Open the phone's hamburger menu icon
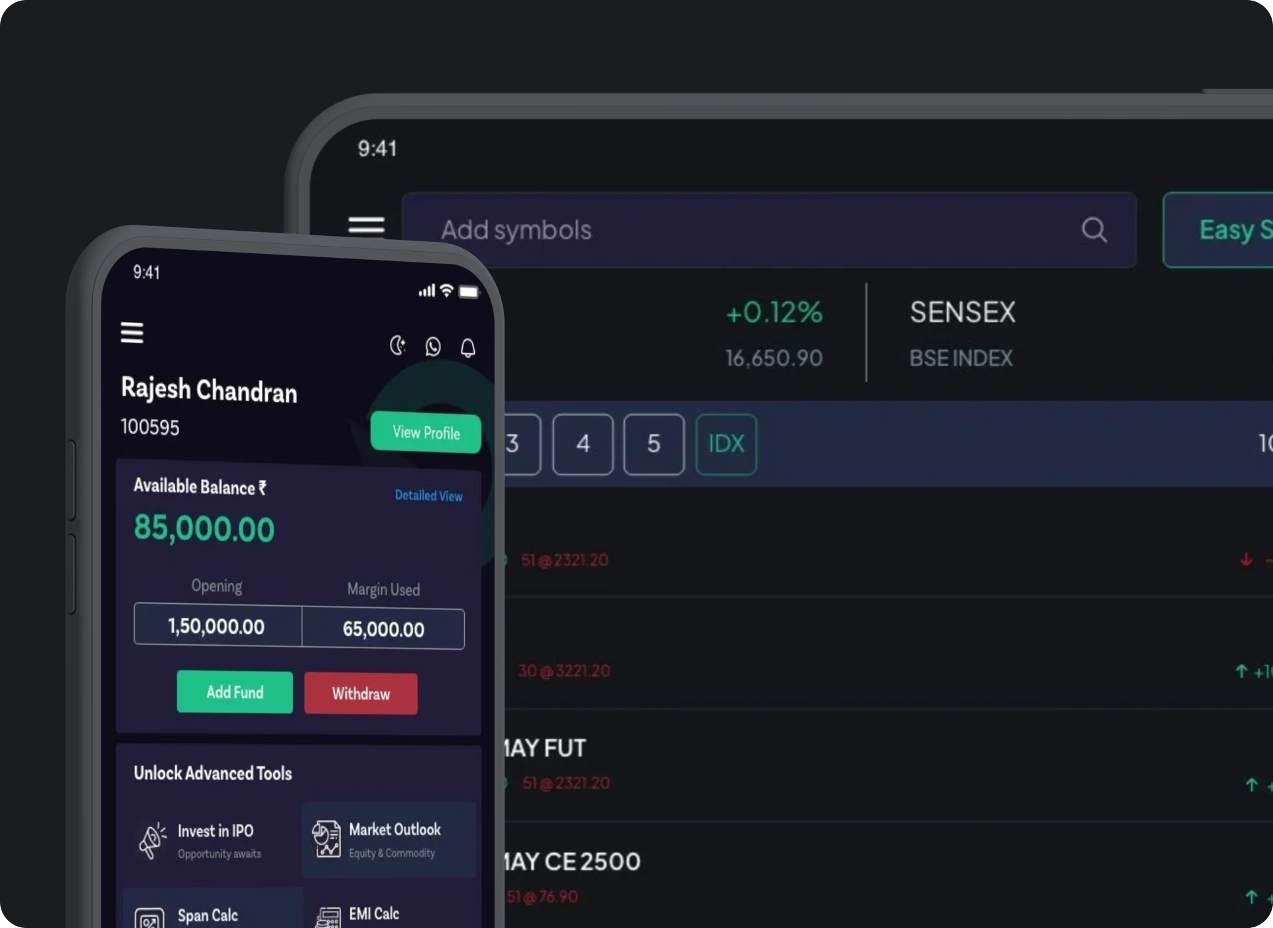The image size is (1273, 928). click(132, 332)
